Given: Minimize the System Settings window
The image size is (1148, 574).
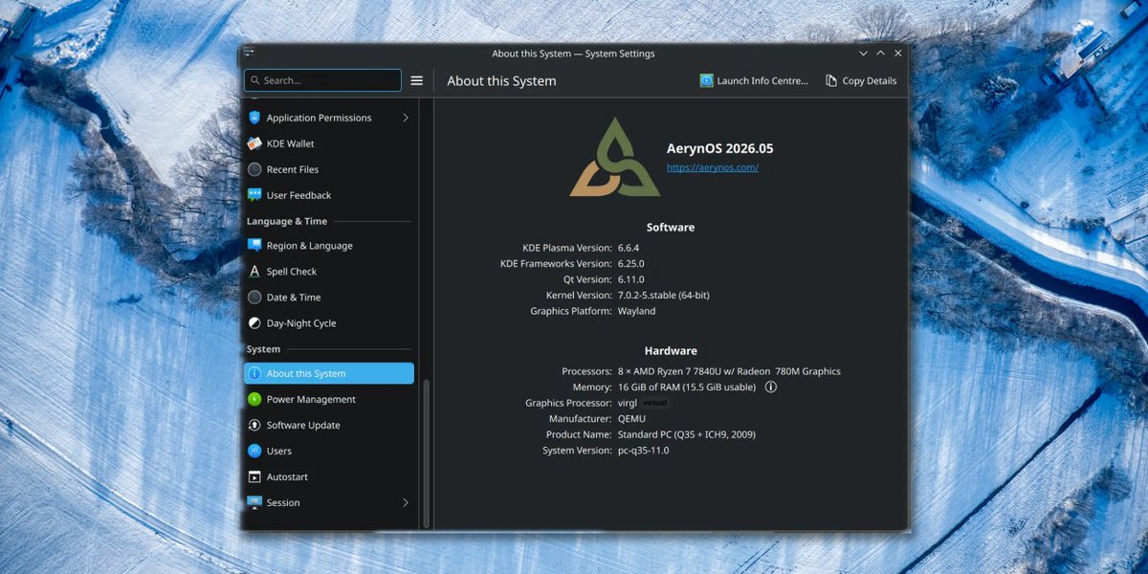Looking at the screenshot, I should coord(863,54).
